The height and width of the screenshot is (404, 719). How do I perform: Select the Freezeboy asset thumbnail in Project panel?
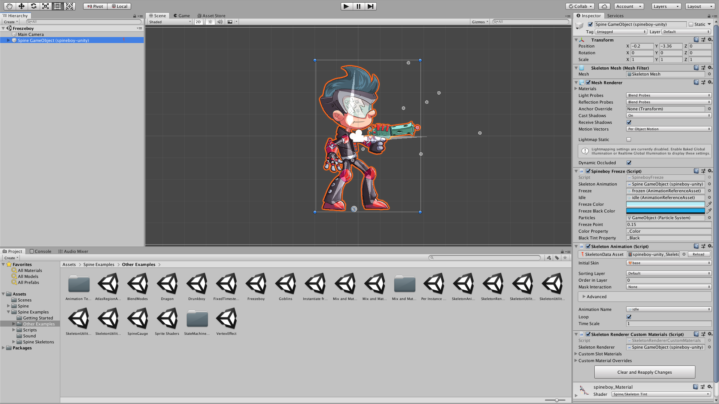pos(256,284)
